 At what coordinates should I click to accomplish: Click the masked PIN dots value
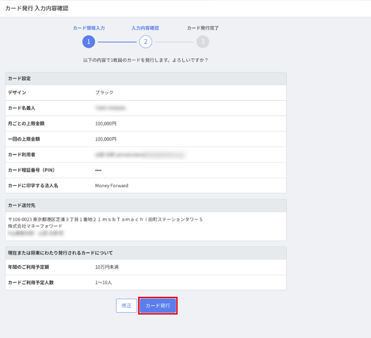click(98, 170)
